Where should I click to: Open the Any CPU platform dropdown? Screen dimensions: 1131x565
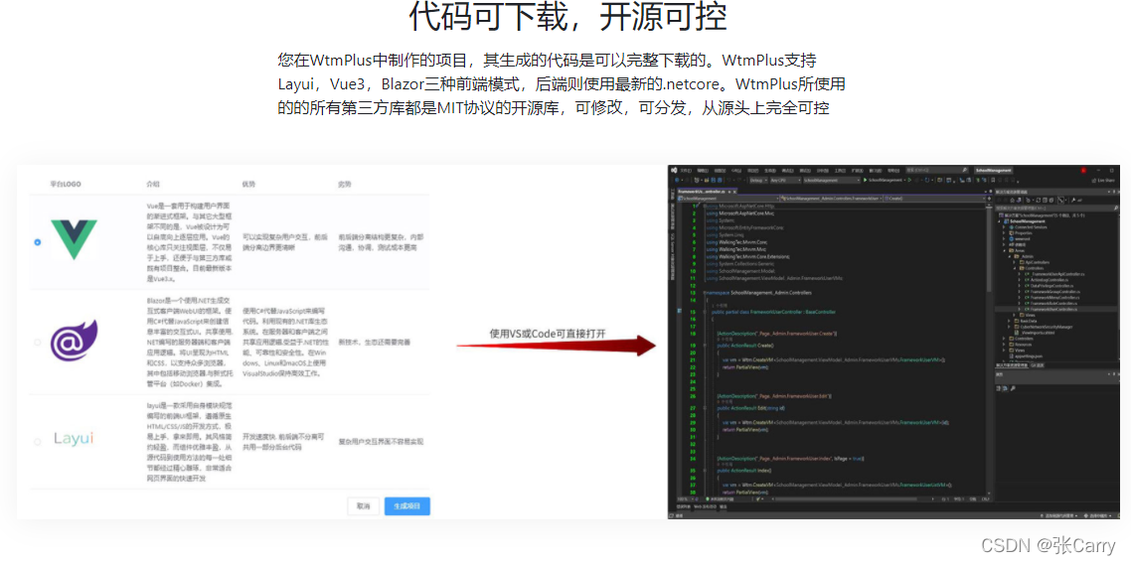[785, 180]
